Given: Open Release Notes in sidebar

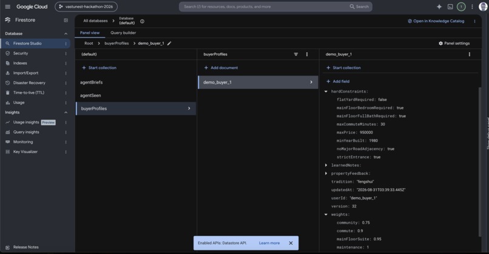Looking at the screenshot, I should [x=26, y=247].
